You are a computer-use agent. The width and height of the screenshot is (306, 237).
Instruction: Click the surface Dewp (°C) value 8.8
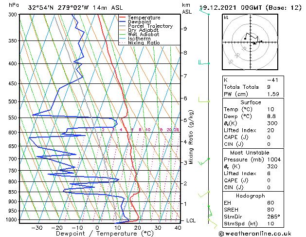tap(271, 117)
